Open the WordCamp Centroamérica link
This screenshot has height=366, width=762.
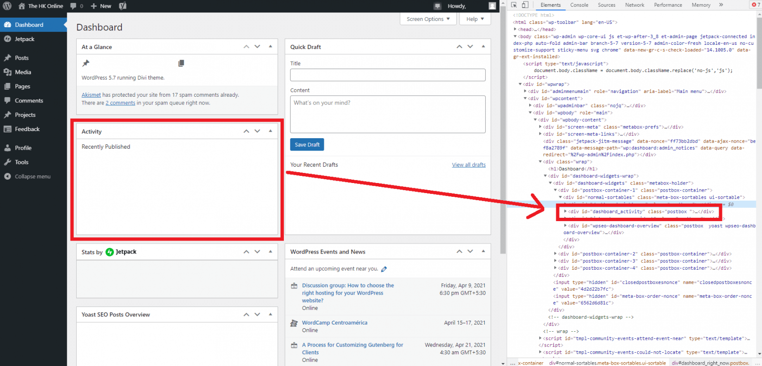[x=335, y=323]
